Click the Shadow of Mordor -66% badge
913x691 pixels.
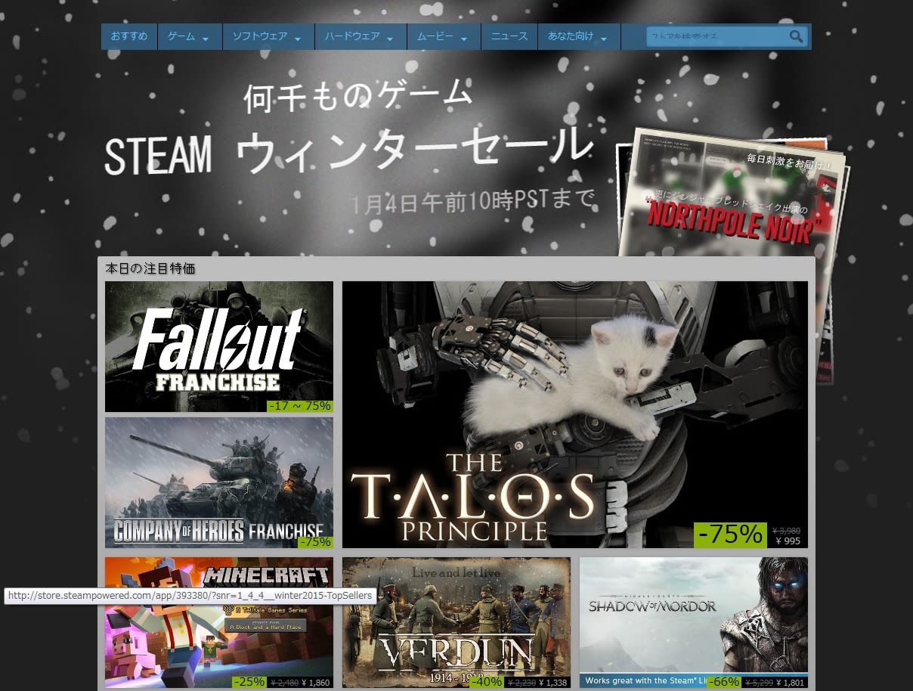[723, 682]
